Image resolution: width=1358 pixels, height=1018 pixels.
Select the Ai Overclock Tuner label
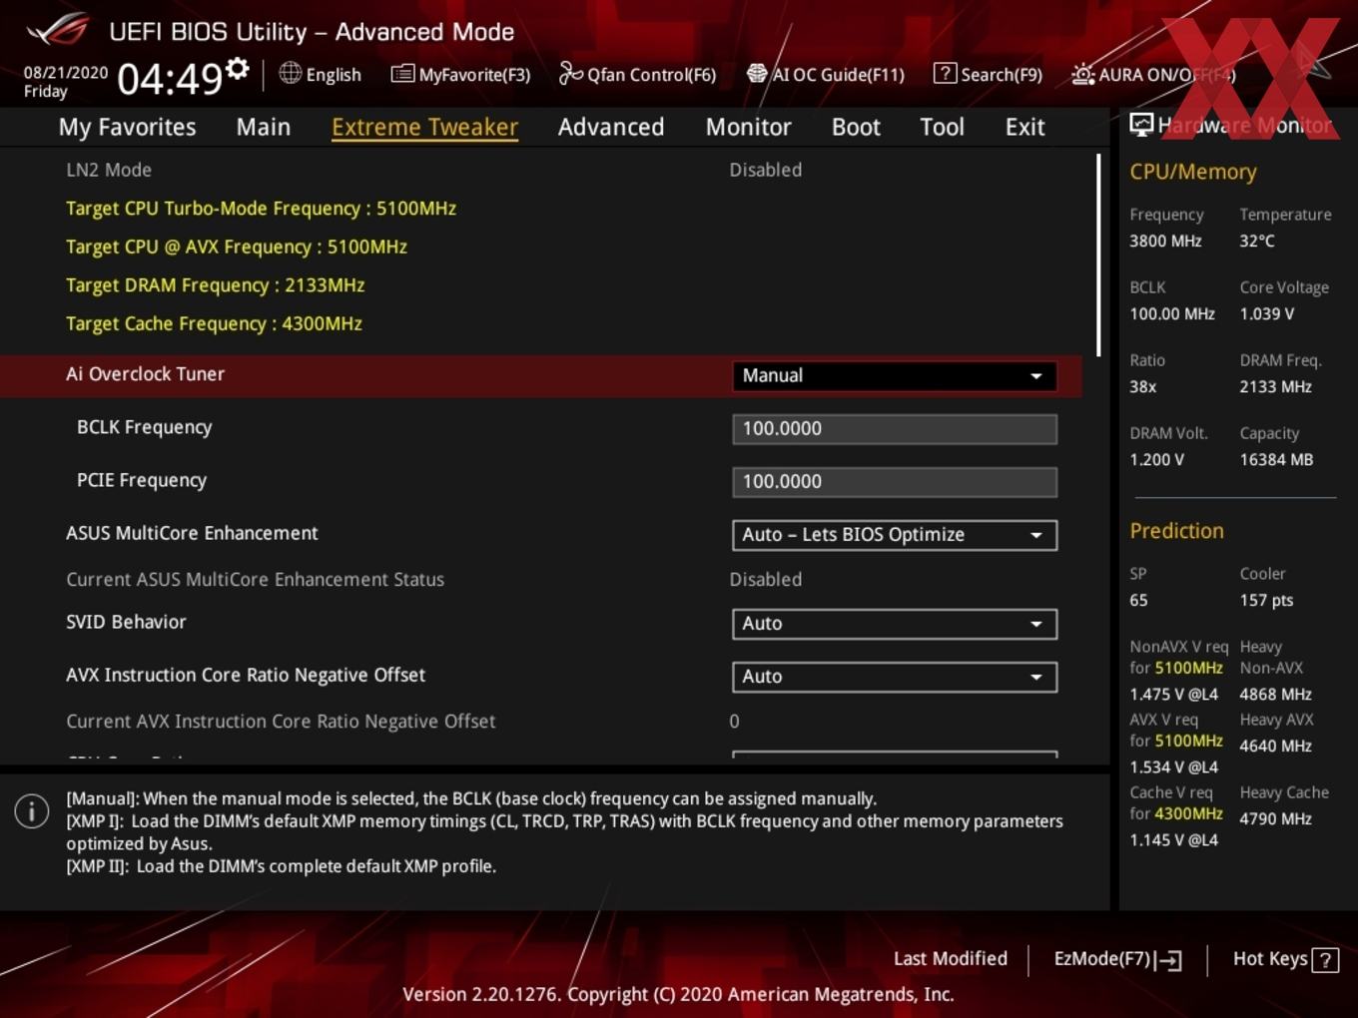[145, 374]
